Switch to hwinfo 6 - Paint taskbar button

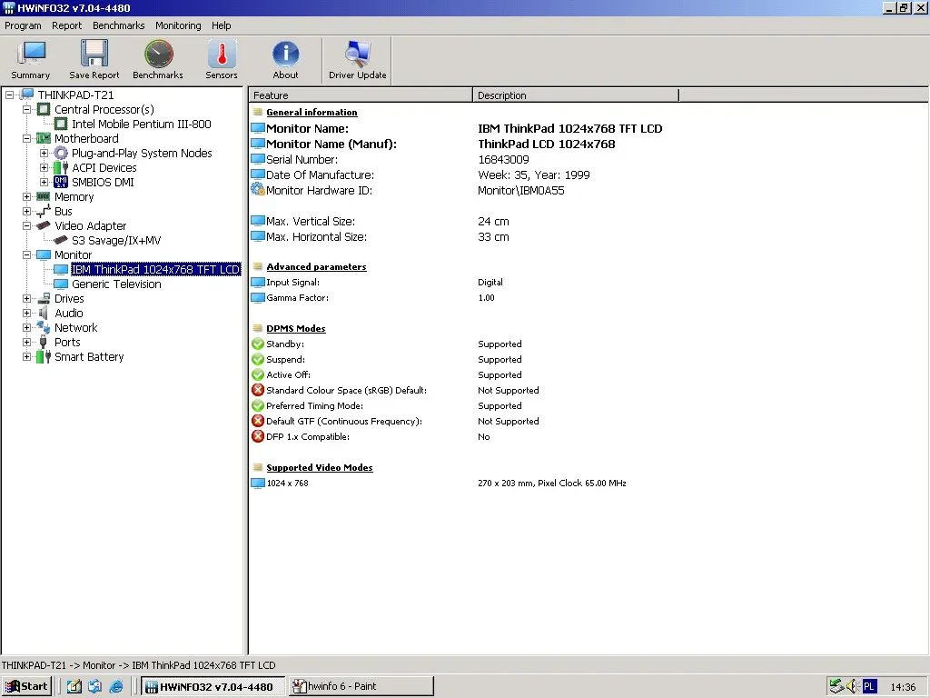[361, 687]
